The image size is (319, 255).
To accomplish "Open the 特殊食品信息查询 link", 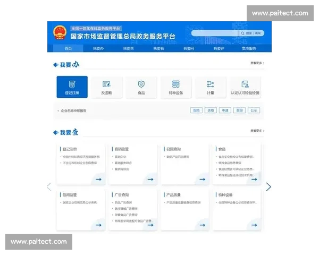I will coord(230,163).
